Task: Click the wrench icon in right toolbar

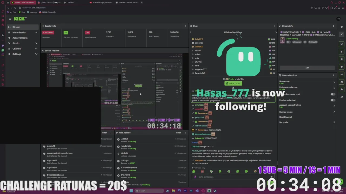Action: tap(342, 89)
